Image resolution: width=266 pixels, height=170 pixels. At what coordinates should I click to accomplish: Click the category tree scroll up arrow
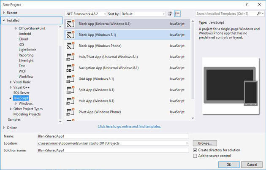click(60, 27)
